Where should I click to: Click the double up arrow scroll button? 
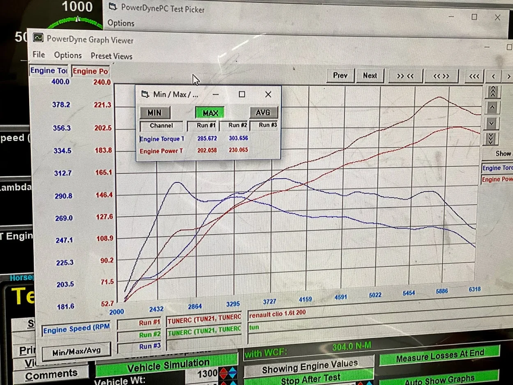492,92
